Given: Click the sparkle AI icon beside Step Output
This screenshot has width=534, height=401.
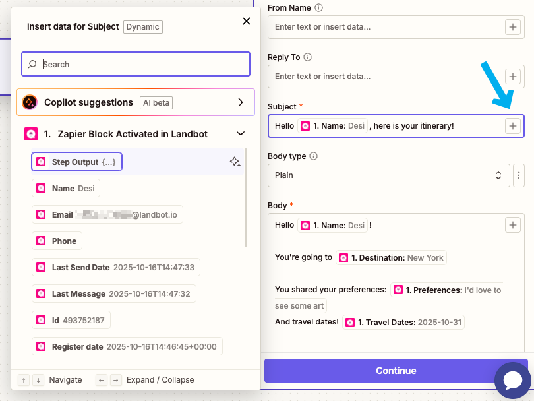Looking at the screenshot, I should point(235,162).
